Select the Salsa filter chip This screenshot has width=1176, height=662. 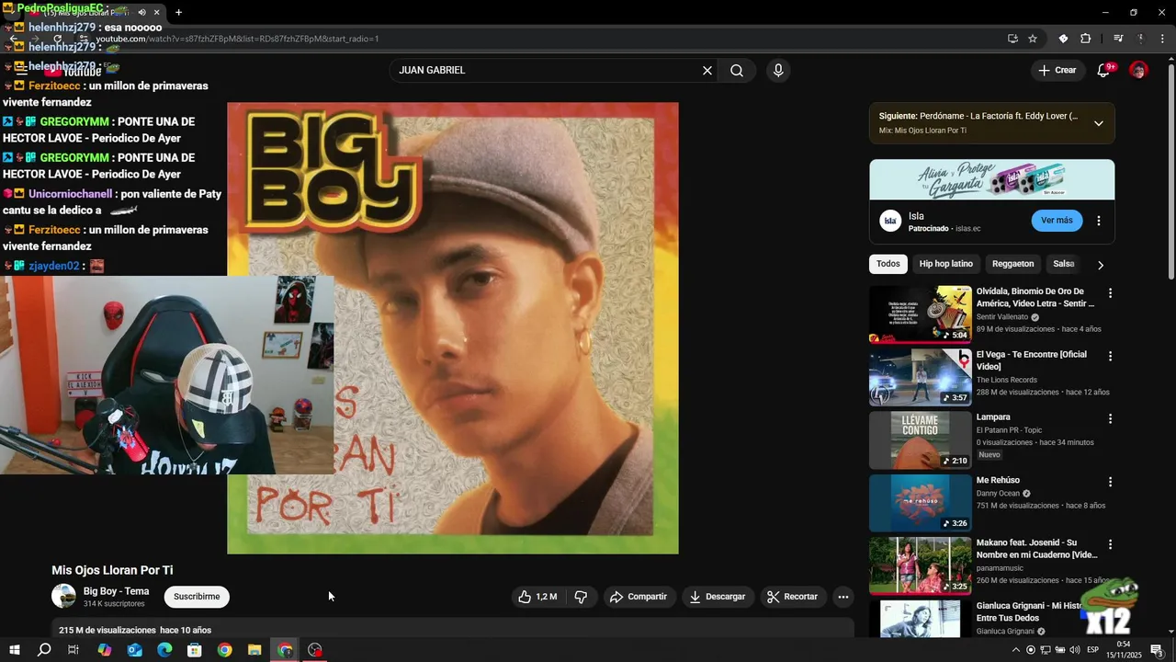pos(1064,264)
